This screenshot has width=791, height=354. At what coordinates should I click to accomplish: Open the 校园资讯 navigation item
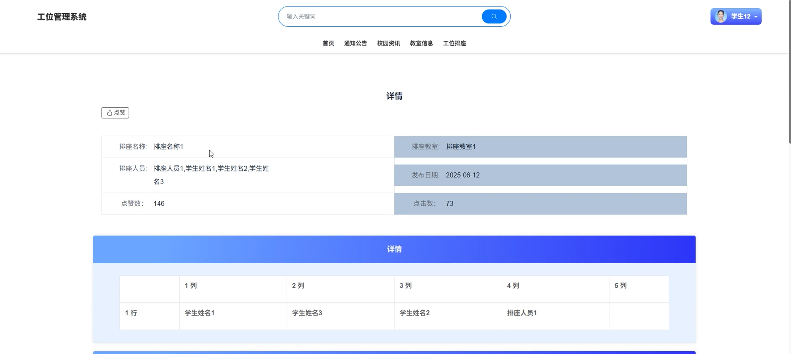tap(388, 43)
